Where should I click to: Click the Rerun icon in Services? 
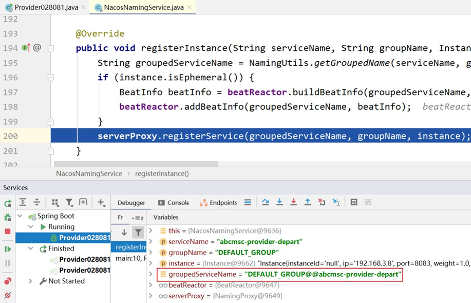(x=8, y=203)
